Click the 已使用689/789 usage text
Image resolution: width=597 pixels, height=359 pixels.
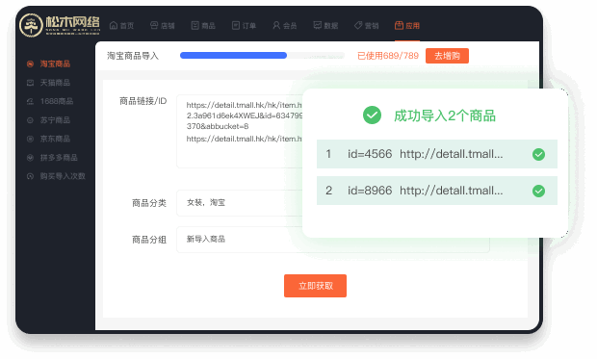click(x=388, y=56)
